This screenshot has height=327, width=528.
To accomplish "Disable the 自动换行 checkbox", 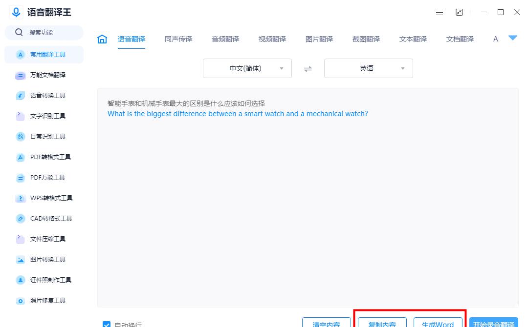I will pyautogui.click(x=107, y=324).
